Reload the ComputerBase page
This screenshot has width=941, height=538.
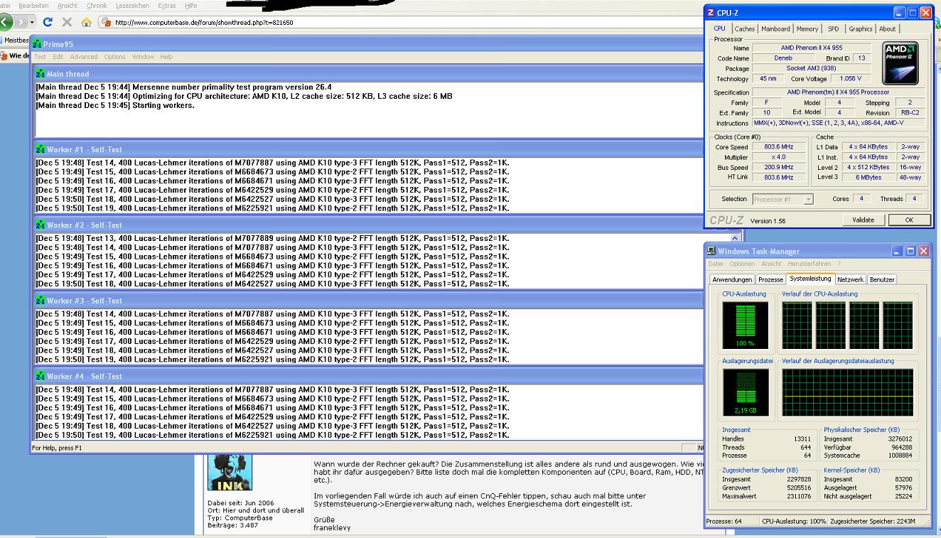pos(48,22)
